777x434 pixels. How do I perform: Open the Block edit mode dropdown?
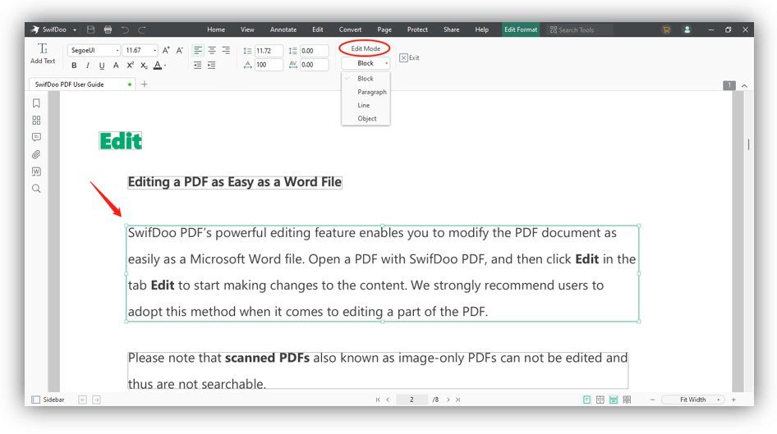(x=366, y=63)
